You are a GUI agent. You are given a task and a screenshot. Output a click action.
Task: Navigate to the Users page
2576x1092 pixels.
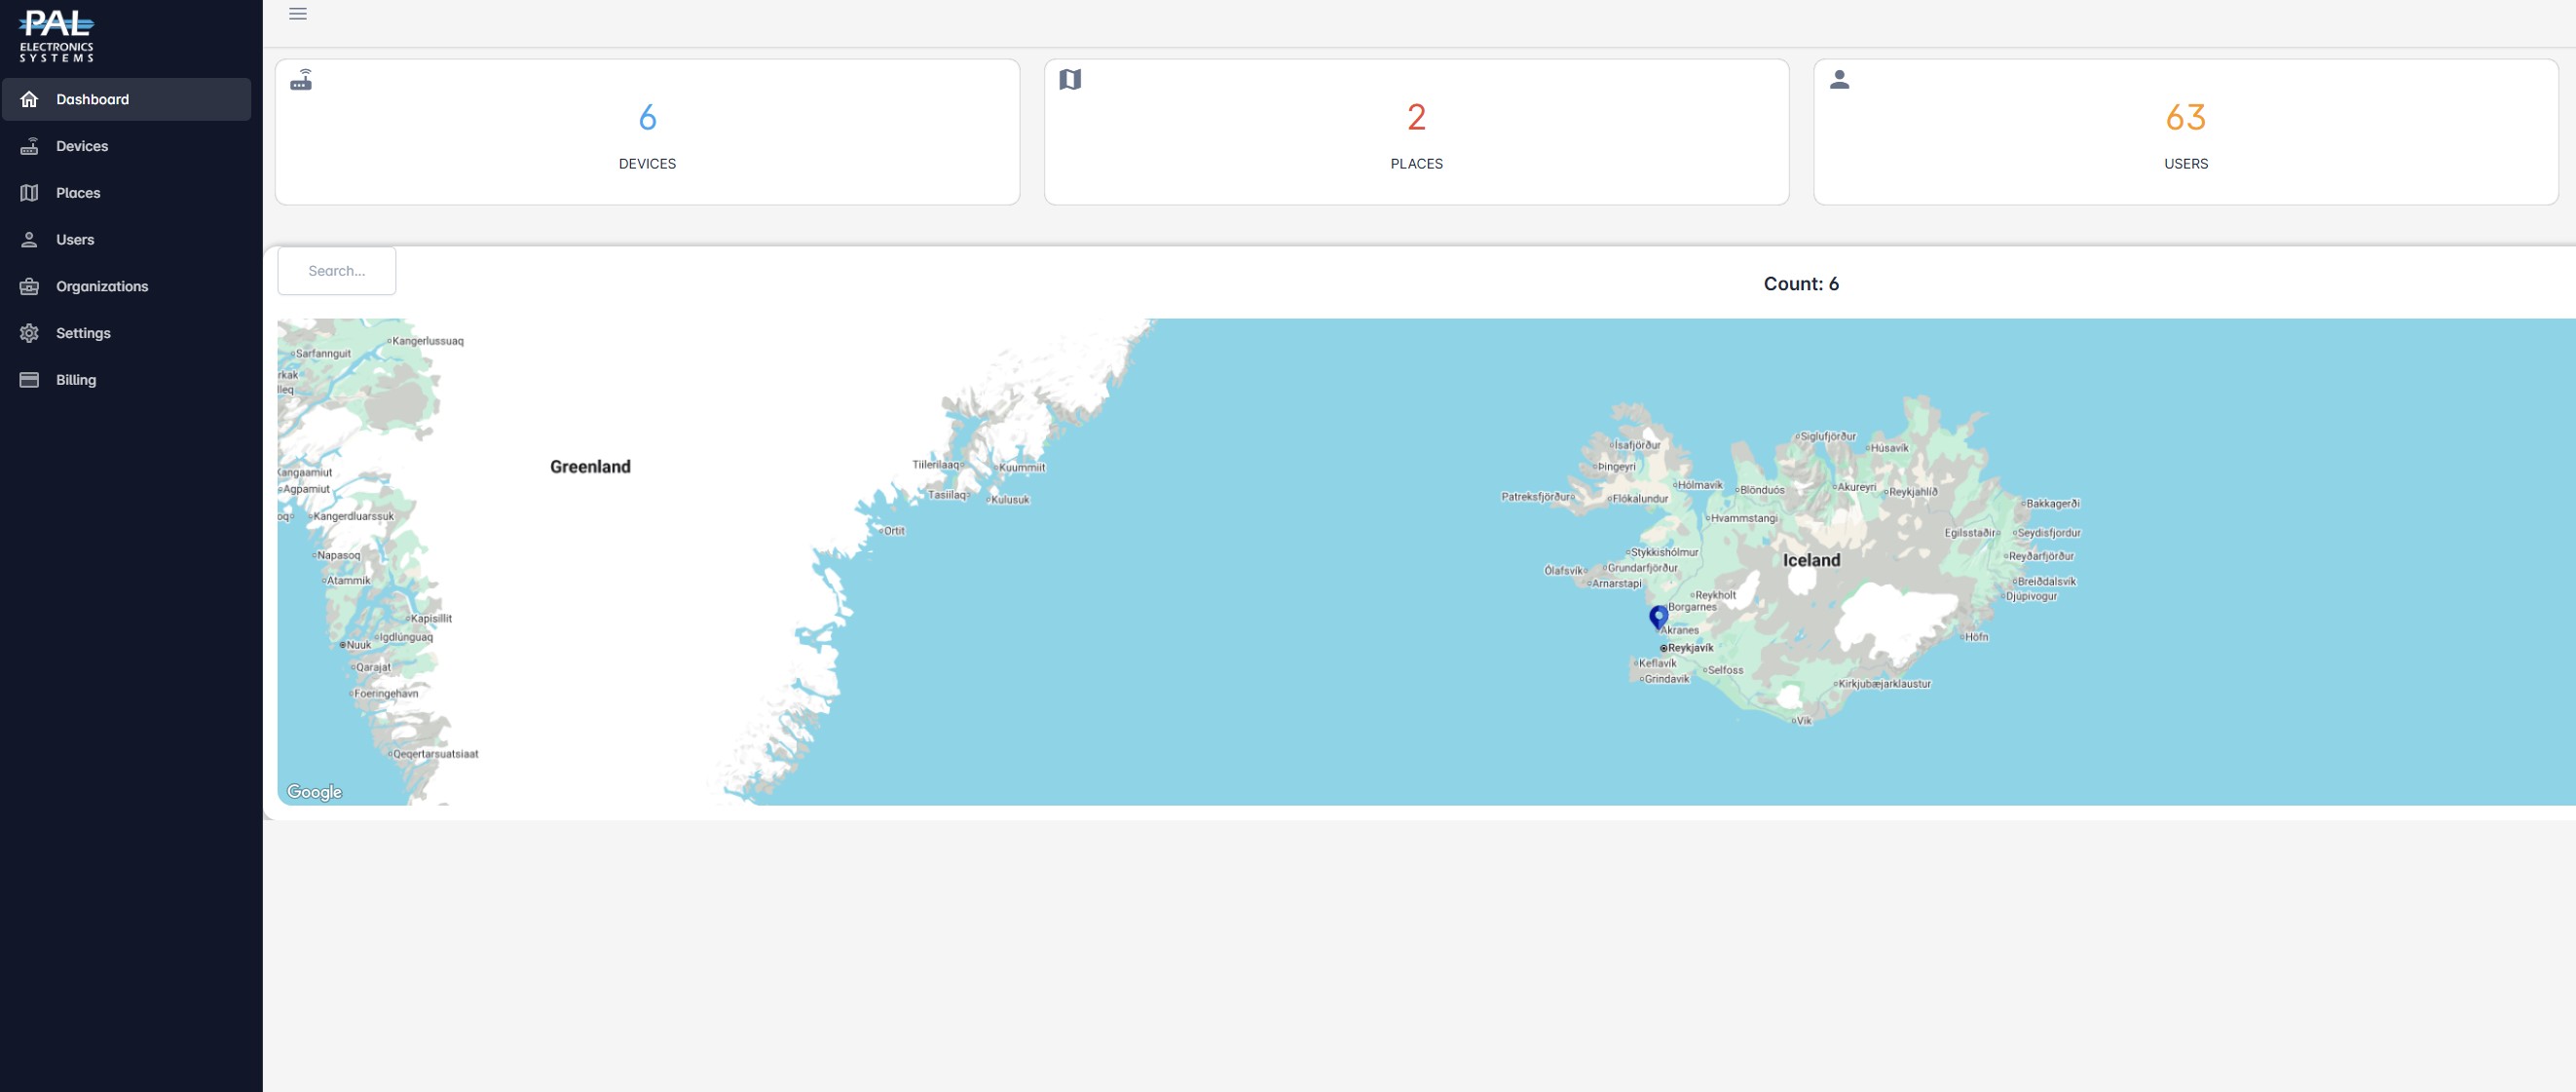coord(126,240)
